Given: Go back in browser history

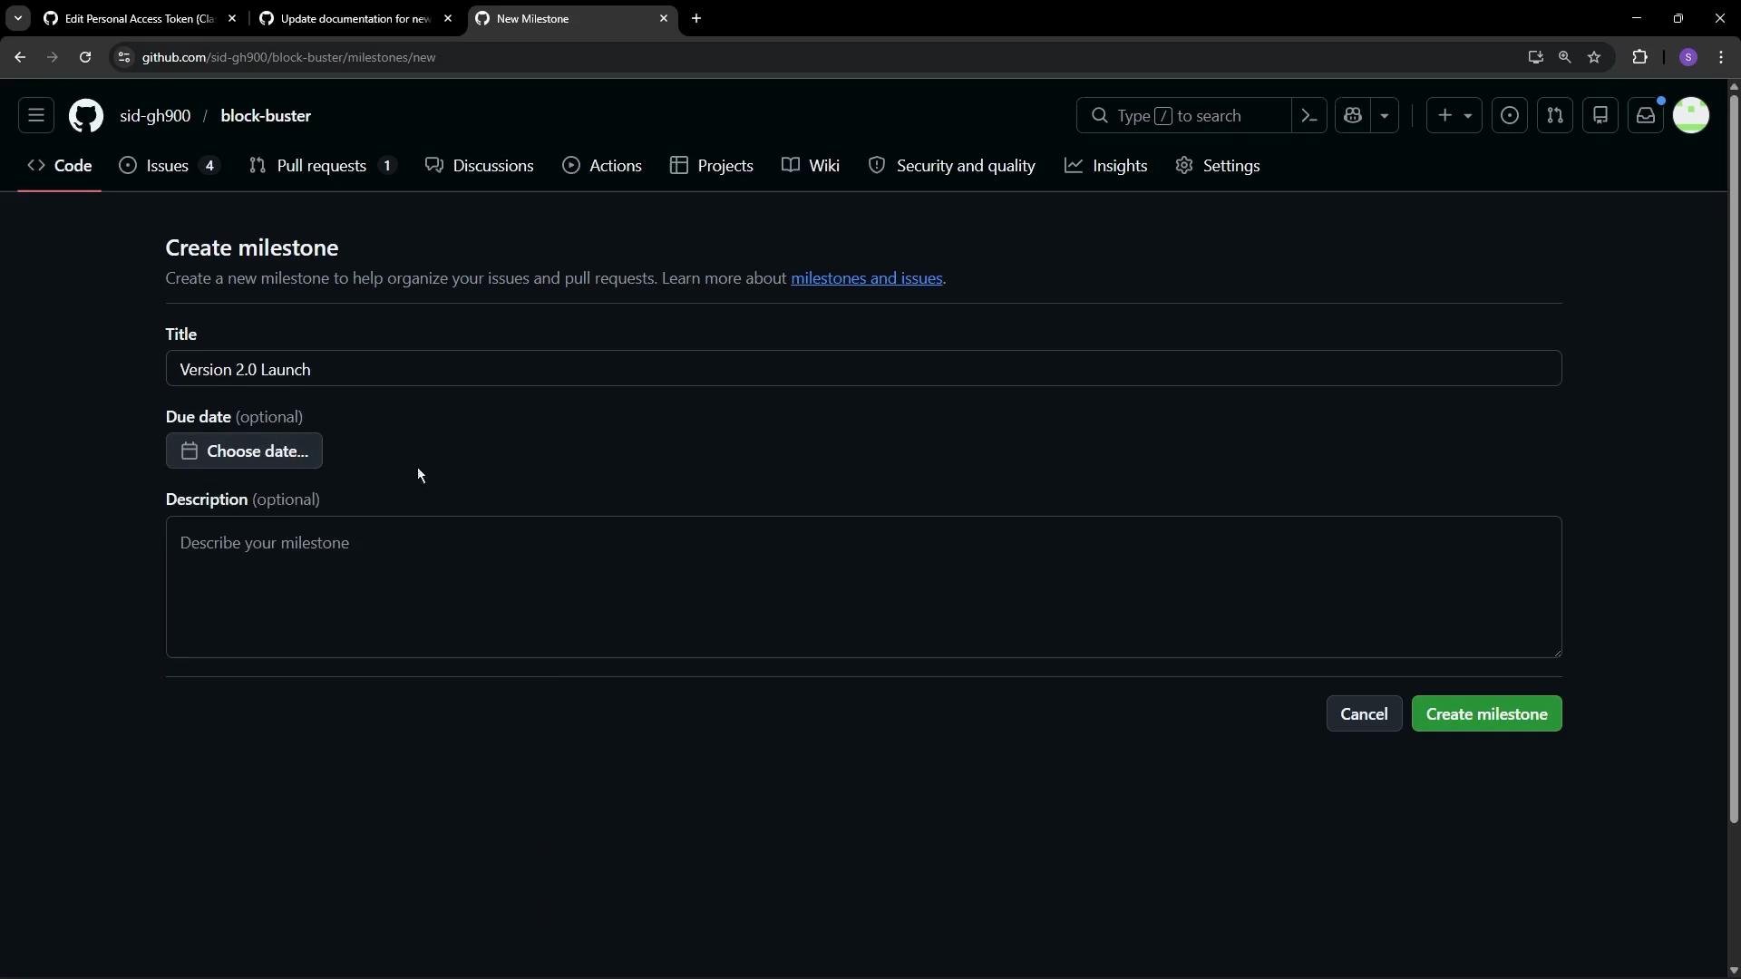Looking at the screenshot, I should (20, 57).
